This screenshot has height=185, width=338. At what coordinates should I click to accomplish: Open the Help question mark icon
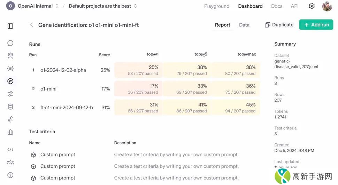(x=10, y=175)
